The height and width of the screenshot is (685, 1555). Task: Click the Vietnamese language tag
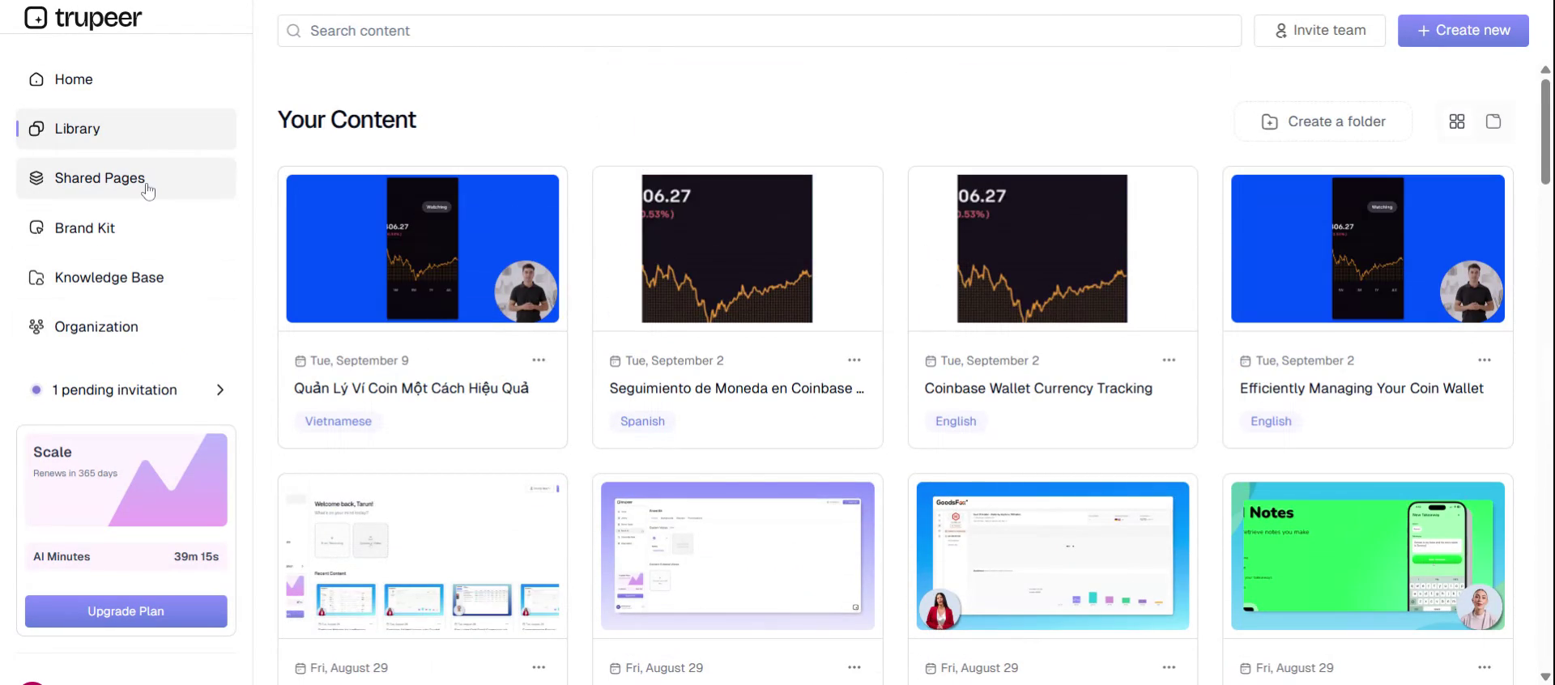pos(338,422)
